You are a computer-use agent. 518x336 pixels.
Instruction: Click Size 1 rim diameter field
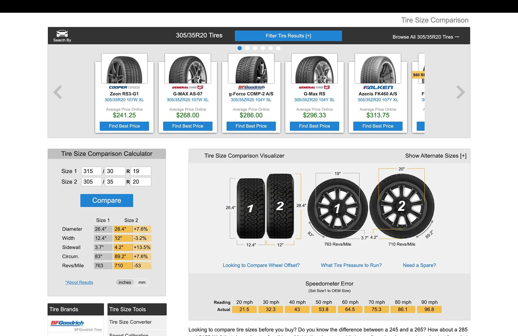pos(141,171)
